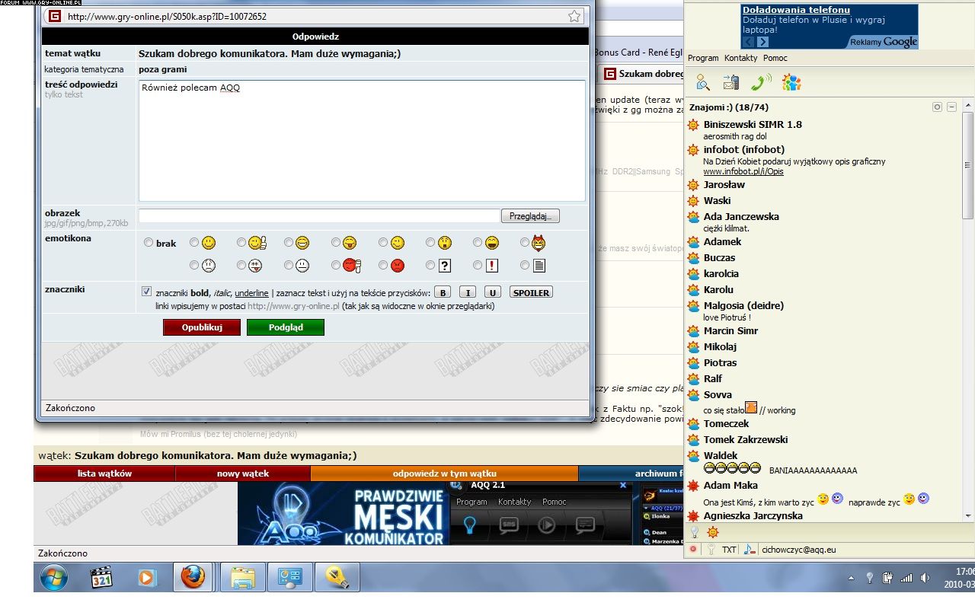Open the group contacts icon in AQQ toolbar
Screen dimensions: 975x609
coord(791,82)
